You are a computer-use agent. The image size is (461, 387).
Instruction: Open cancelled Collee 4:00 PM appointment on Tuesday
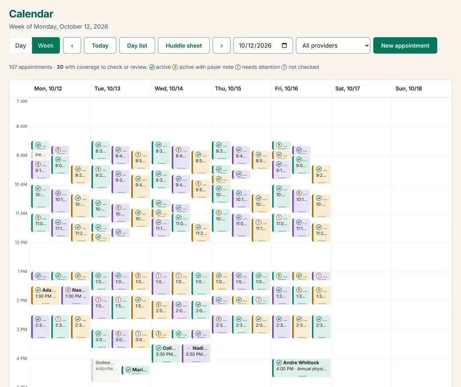[105, 370]
